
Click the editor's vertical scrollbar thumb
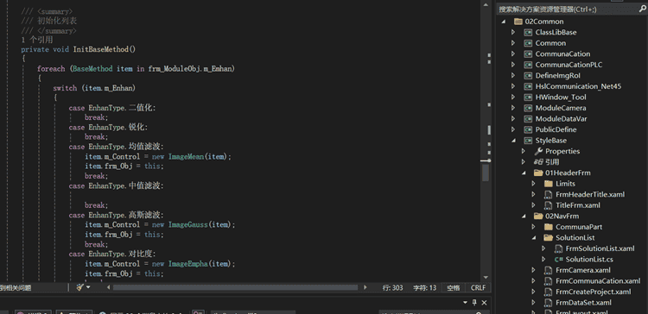(x=486, y=173)
